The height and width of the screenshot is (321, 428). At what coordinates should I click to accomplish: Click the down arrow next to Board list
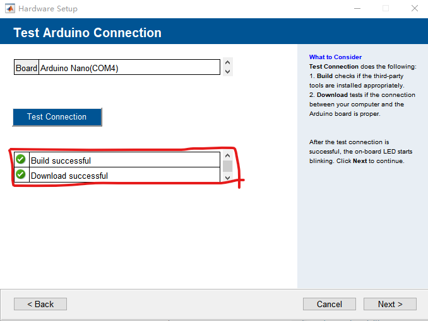tap(228, 72)
